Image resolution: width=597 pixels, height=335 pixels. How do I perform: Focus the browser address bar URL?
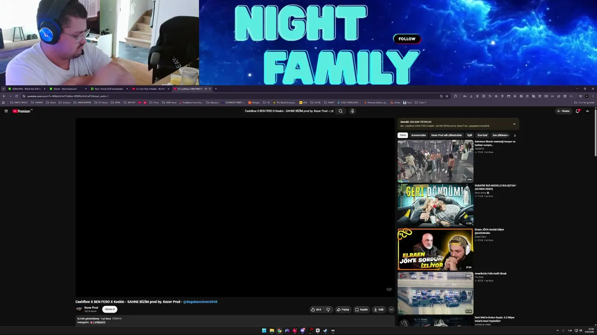pyautogui.click(x=68, y=96)
